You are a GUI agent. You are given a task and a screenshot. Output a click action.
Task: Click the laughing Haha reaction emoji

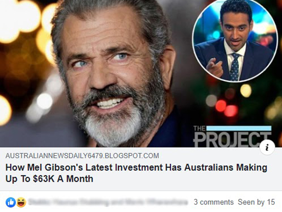point(21,202)
